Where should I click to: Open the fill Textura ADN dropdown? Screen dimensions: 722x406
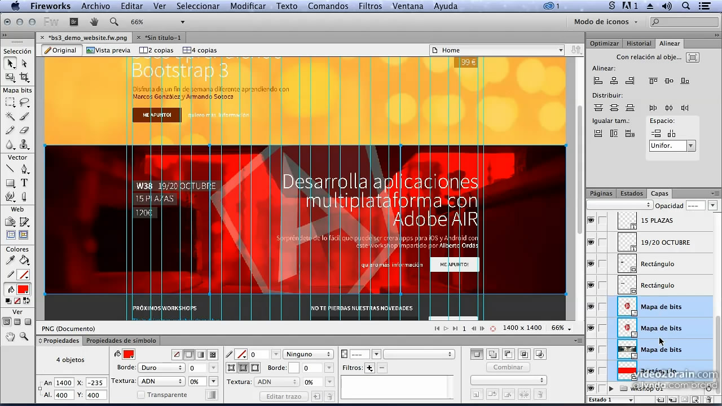[162, 381]
